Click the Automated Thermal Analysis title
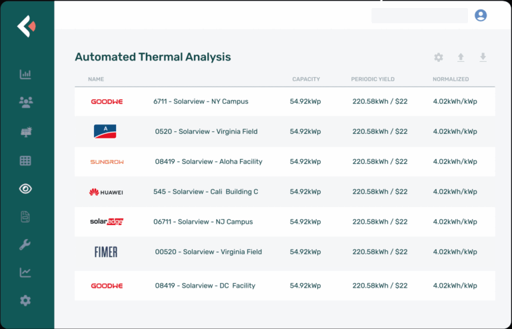The width and height of the screenshot is (512, 329). [153, 57]
